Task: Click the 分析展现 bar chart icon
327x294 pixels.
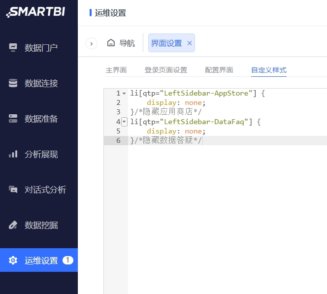Action: [x=13, y=154]
